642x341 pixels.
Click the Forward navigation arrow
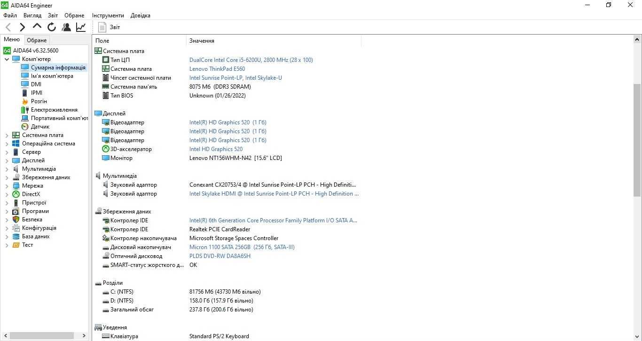point(23,27)
